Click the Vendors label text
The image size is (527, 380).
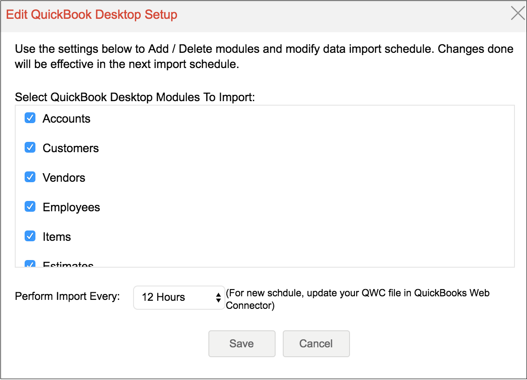[64, 178]
